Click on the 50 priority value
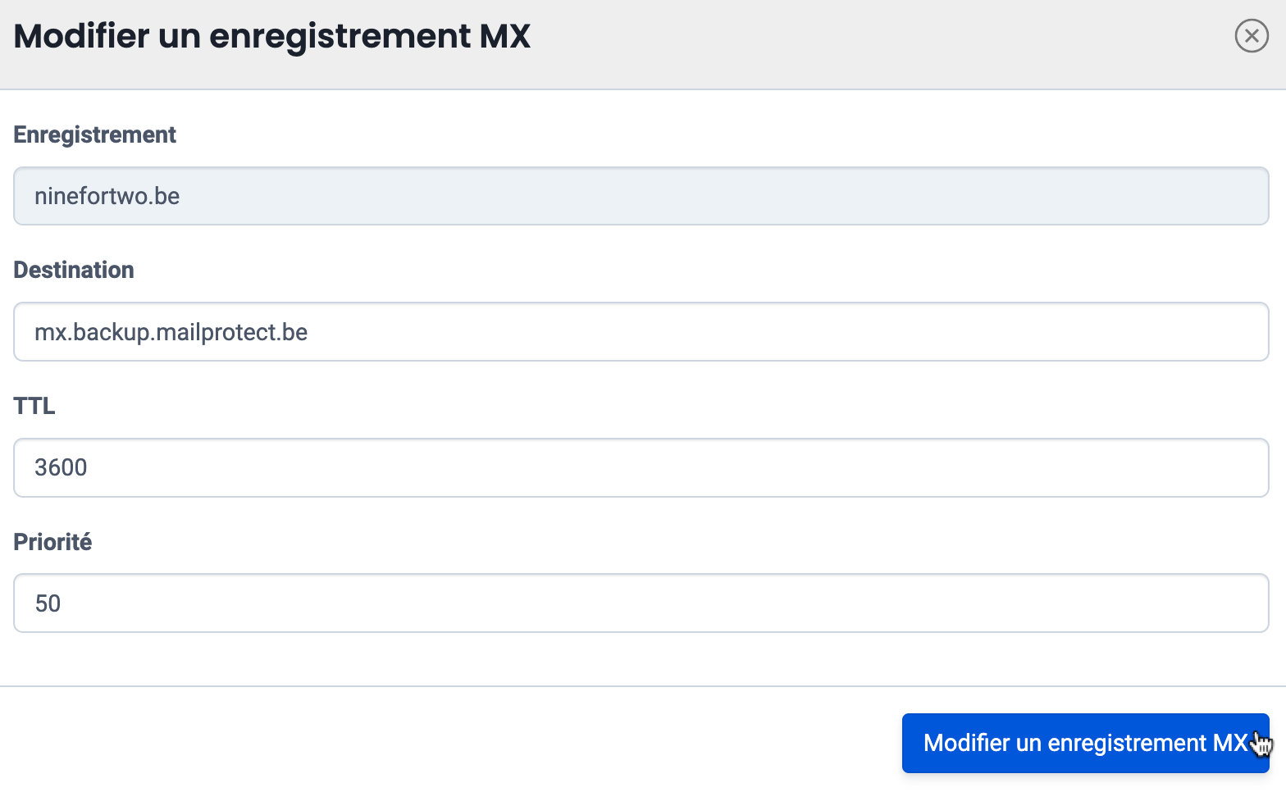 point(48,603)
